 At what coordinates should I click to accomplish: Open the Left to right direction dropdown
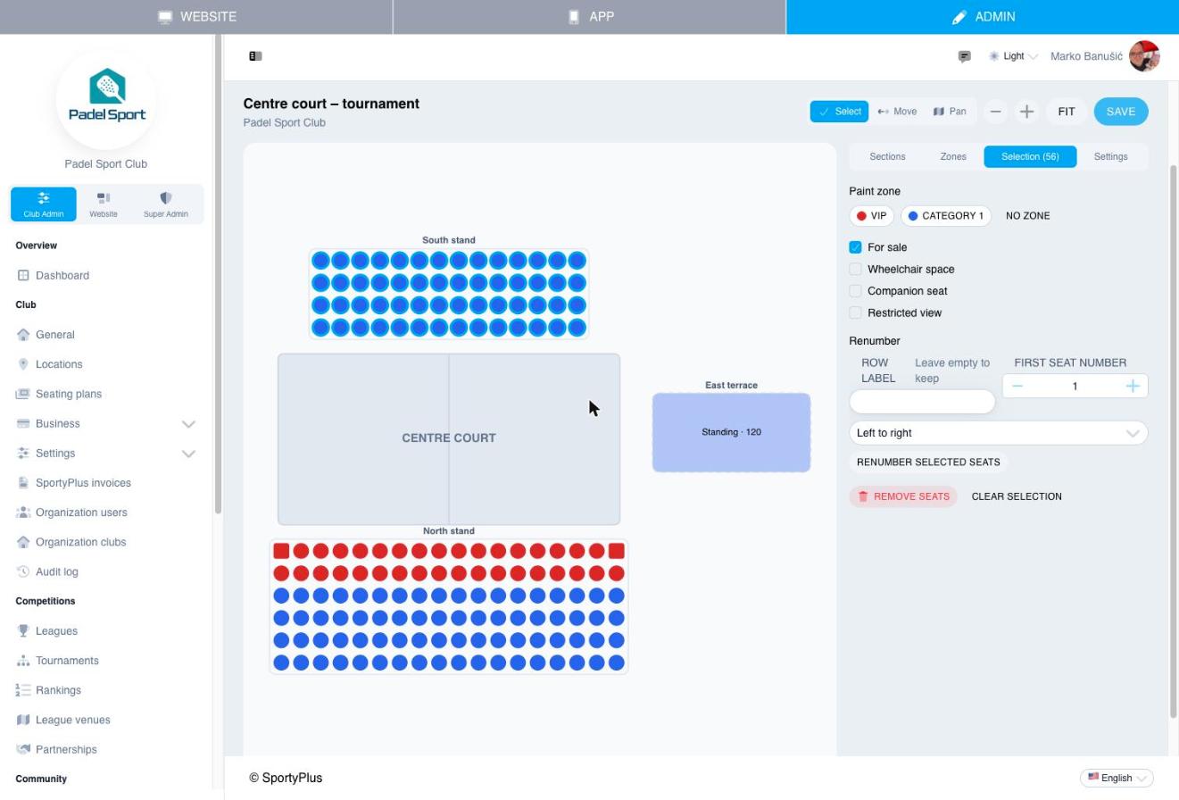pyautogui.click(x=998, y=433)
